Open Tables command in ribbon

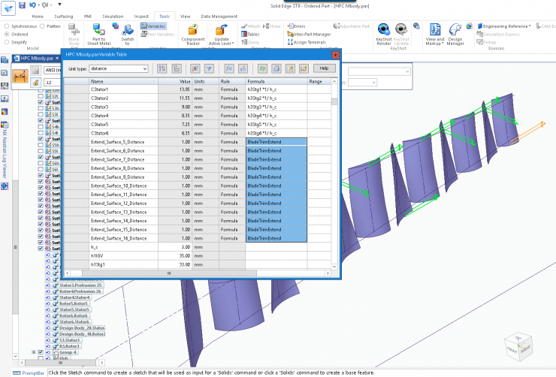tap(250, 35)
